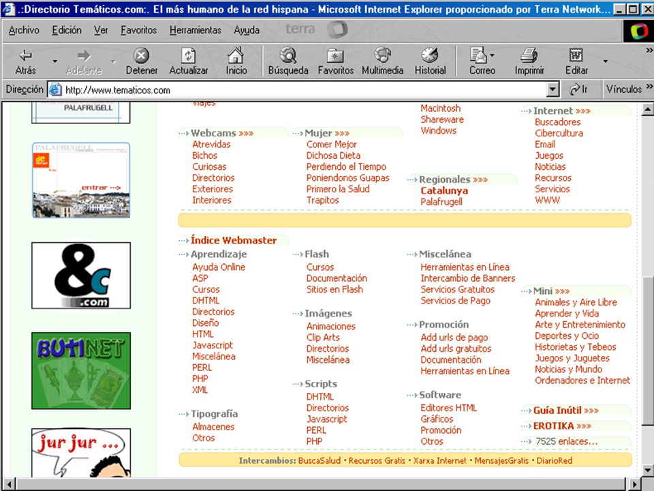Open the Edición menu
Viewport: 654px width, 491px height.
67,30
